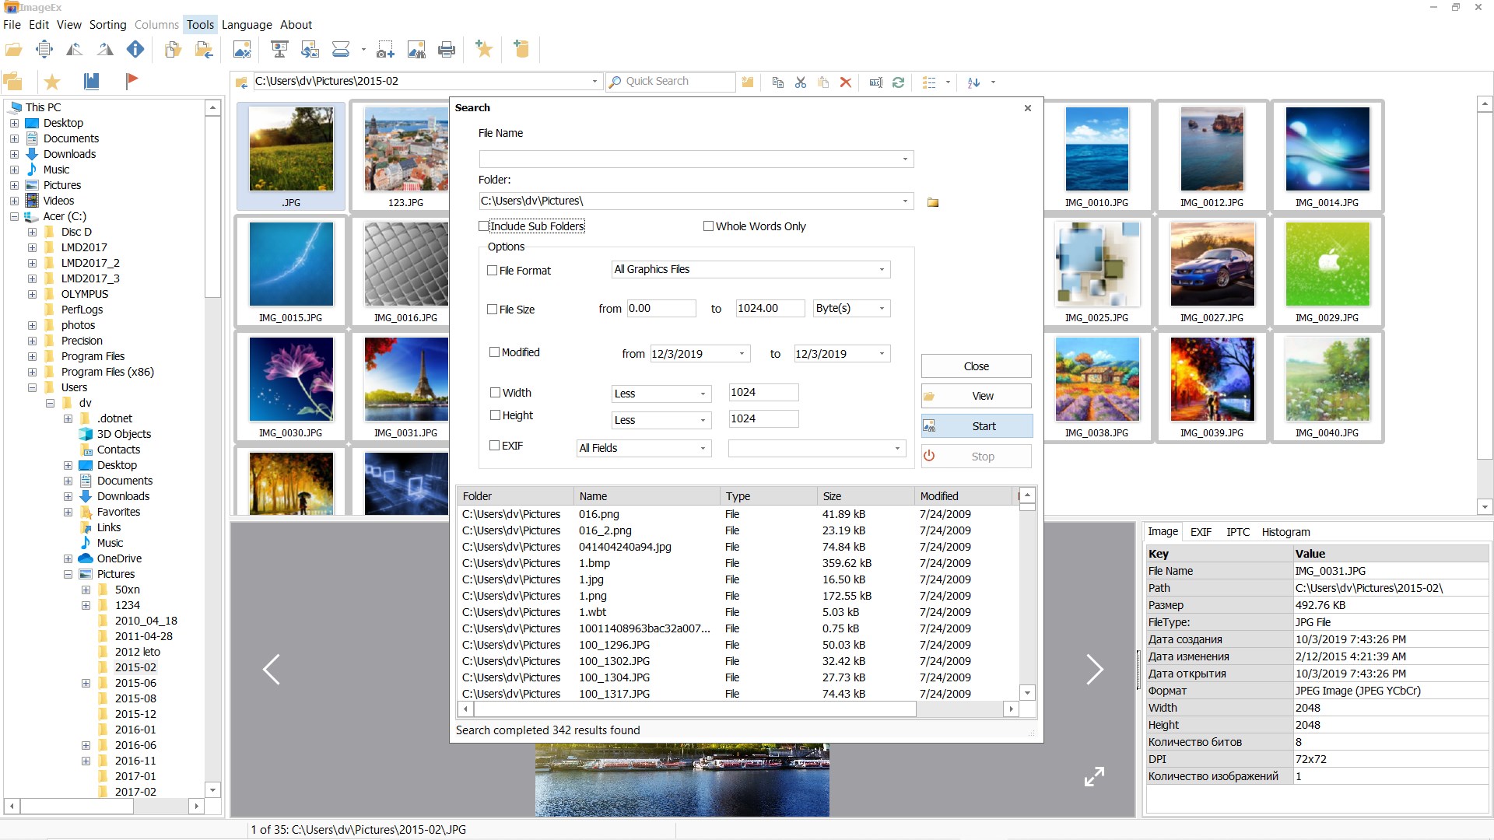This screenshot has width=1494, height=840.
Task: Expand the OLYMPUS folder in tree
Action: (32, 294)
